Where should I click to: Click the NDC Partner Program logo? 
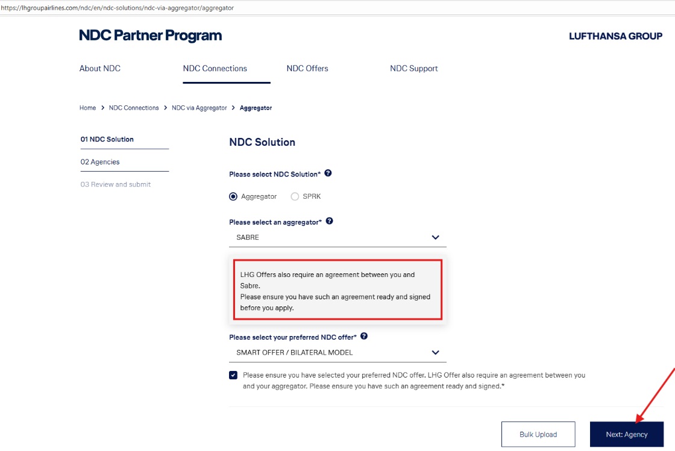[149, 35]
